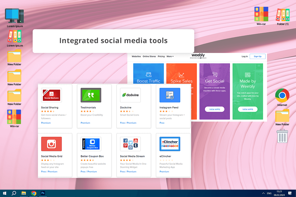Select the Social Media Stream icon

pyautogui.click(x=130, y=144)
